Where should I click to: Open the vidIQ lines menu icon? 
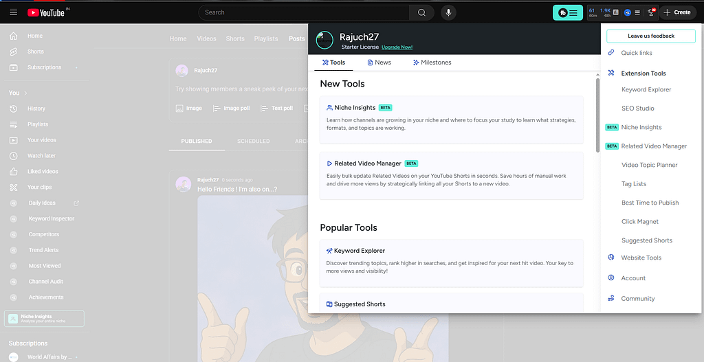(x=637, y=12)
